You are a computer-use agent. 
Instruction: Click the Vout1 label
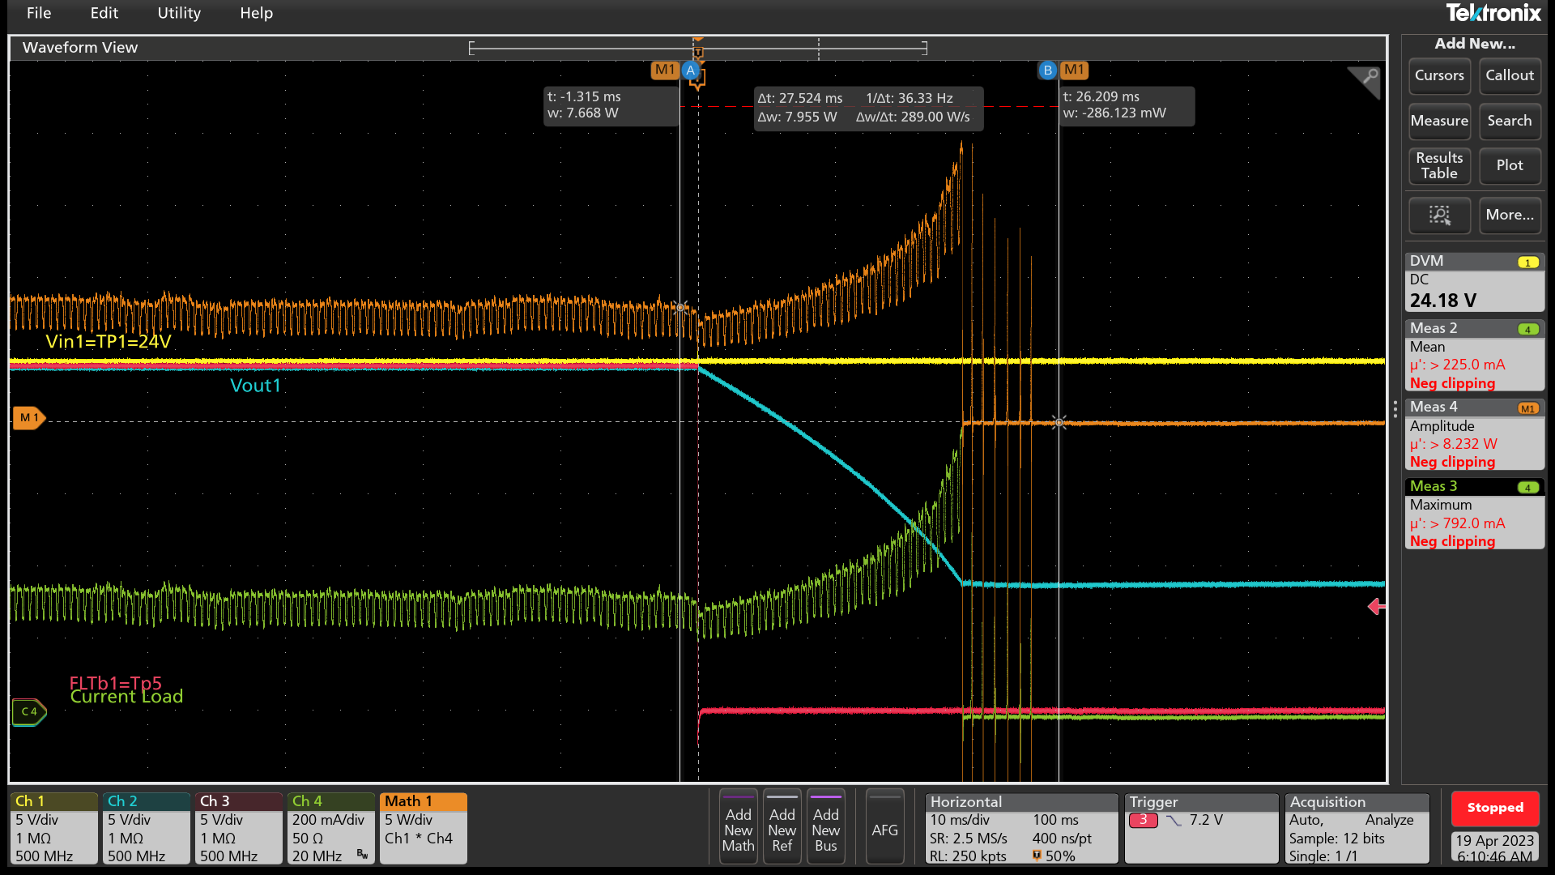click(255, 386)
